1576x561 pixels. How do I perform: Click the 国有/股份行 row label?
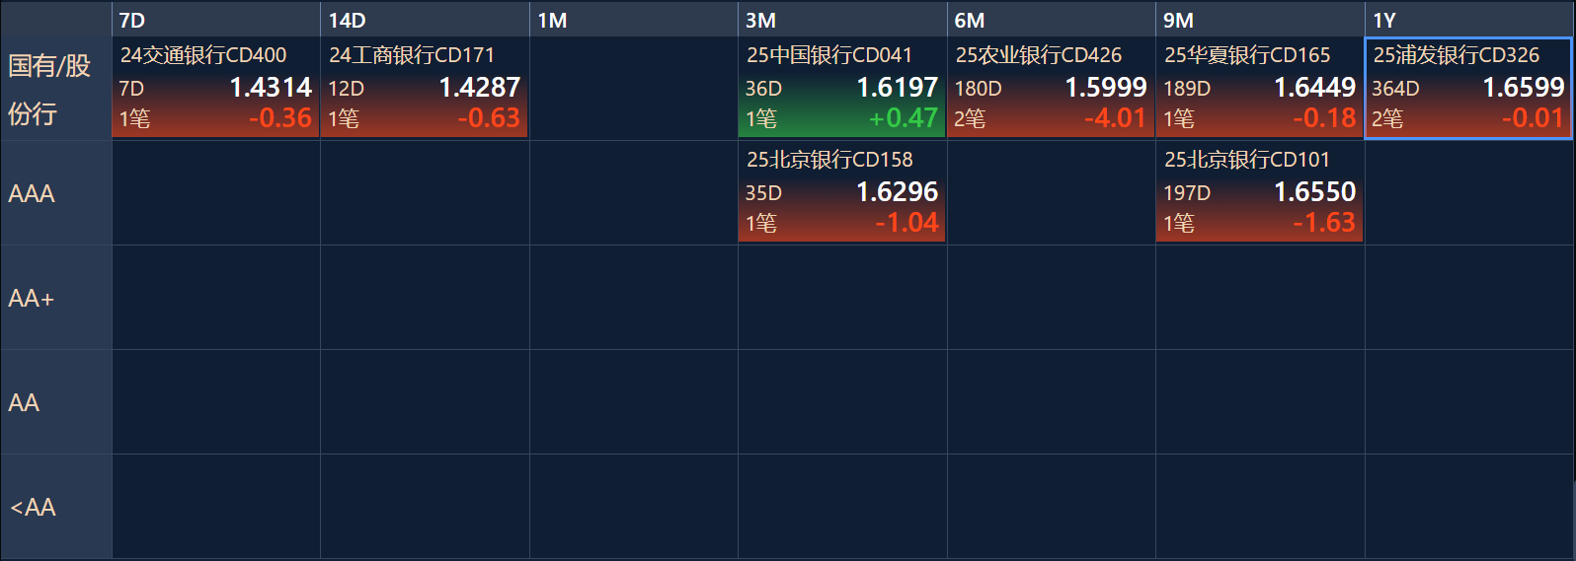point(55,89)
